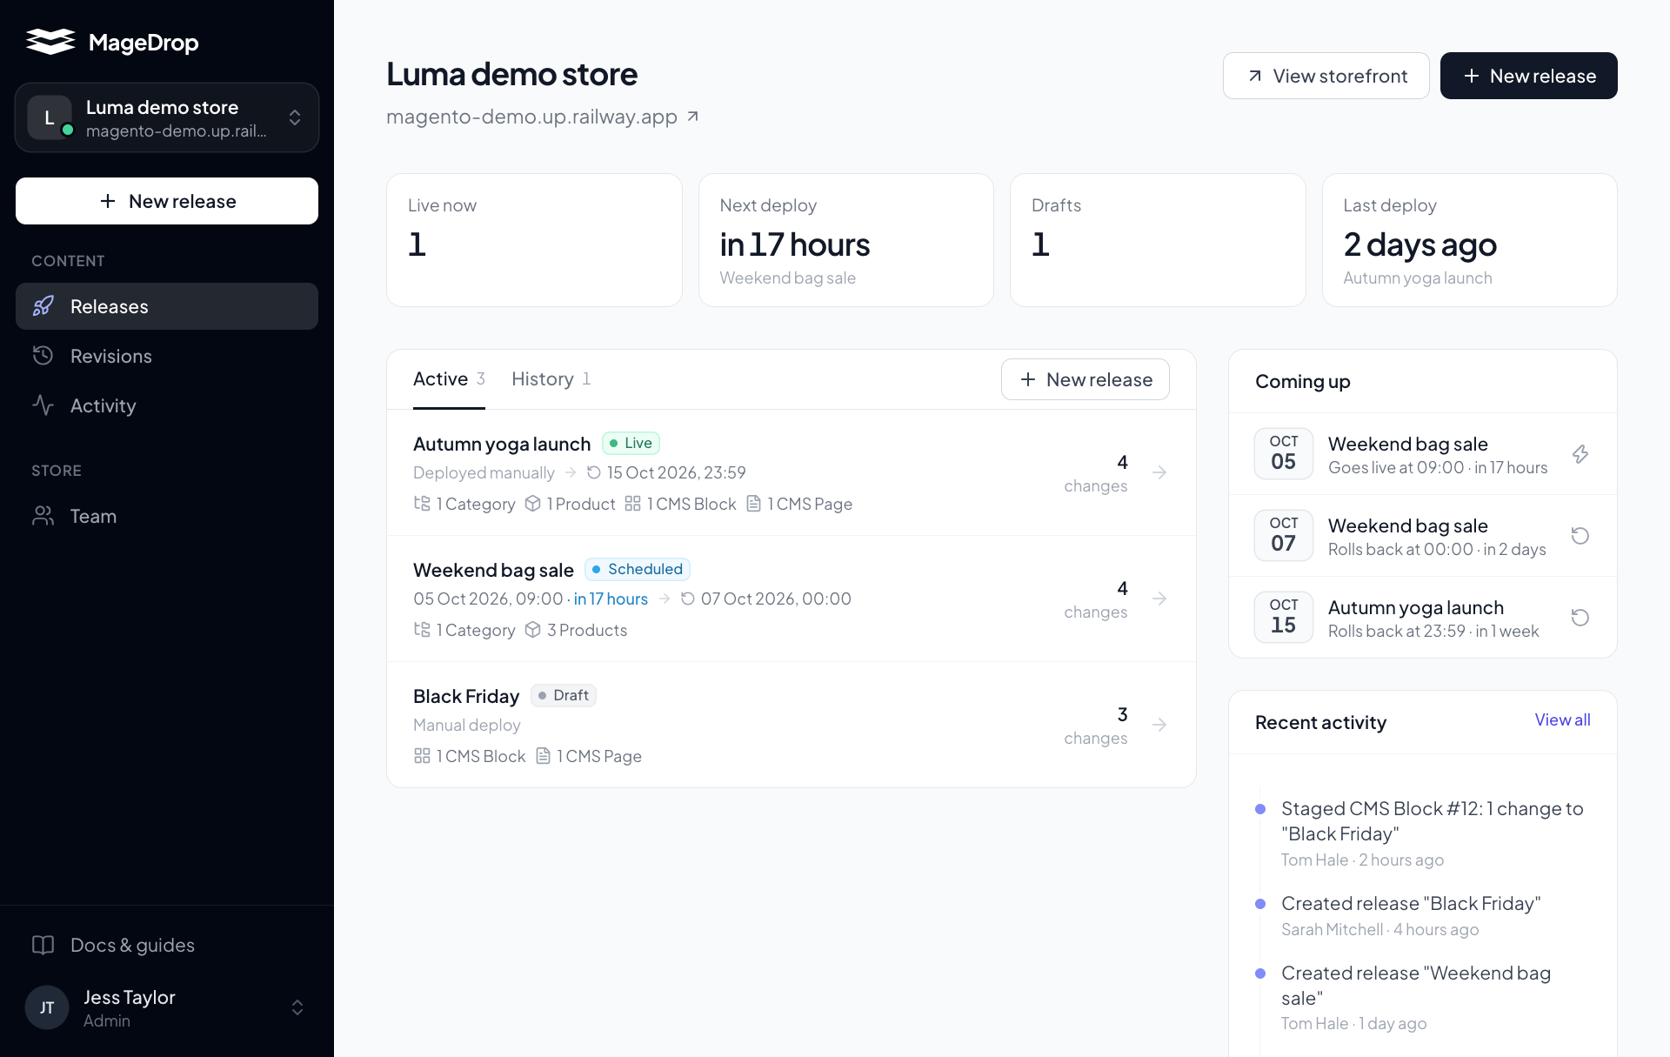
Task: Switch to the Active tab
Action: tap(449, 379)
